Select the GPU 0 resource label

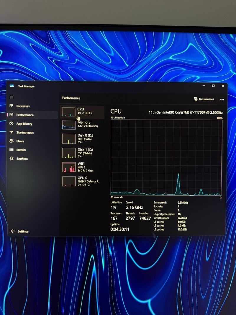(x=83, y=178)
